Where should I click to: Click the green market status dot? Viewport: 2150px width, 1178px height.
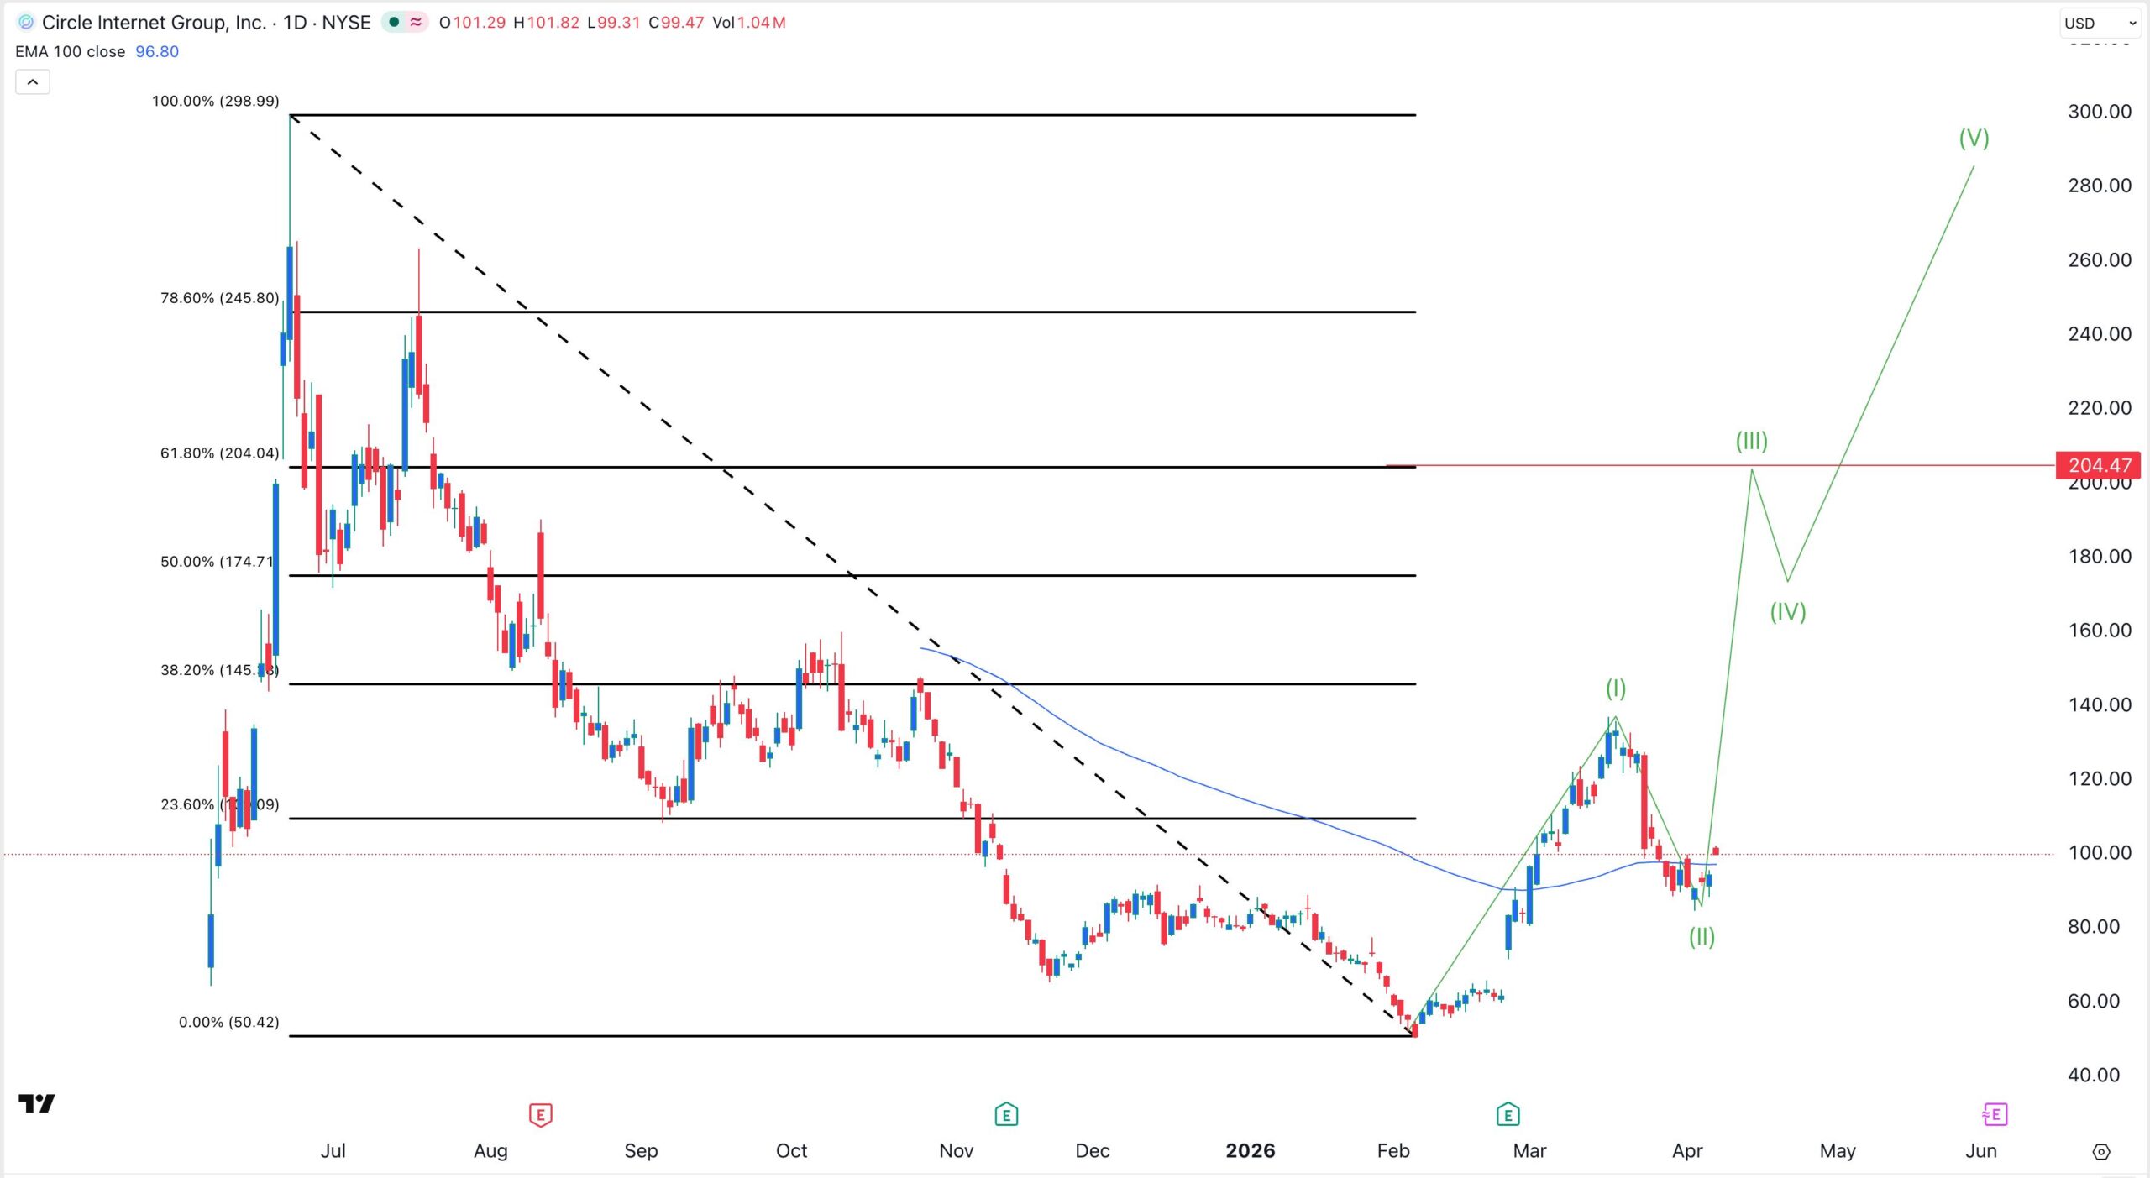pyautogui.click(x=393, y=23)
